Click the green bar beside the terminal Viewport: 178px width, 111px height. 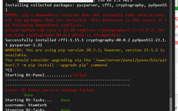(176, 8)
